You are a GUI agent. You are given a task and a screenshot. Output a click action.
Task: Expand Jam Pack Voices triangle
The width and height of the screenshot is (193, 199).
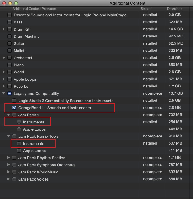(x=9, y=179)
